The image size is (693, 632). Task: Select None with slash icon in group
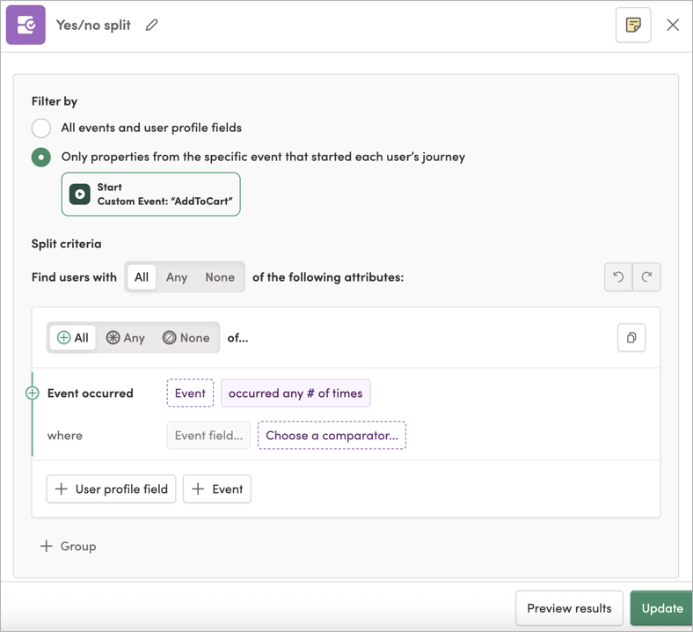click(186, 337)
